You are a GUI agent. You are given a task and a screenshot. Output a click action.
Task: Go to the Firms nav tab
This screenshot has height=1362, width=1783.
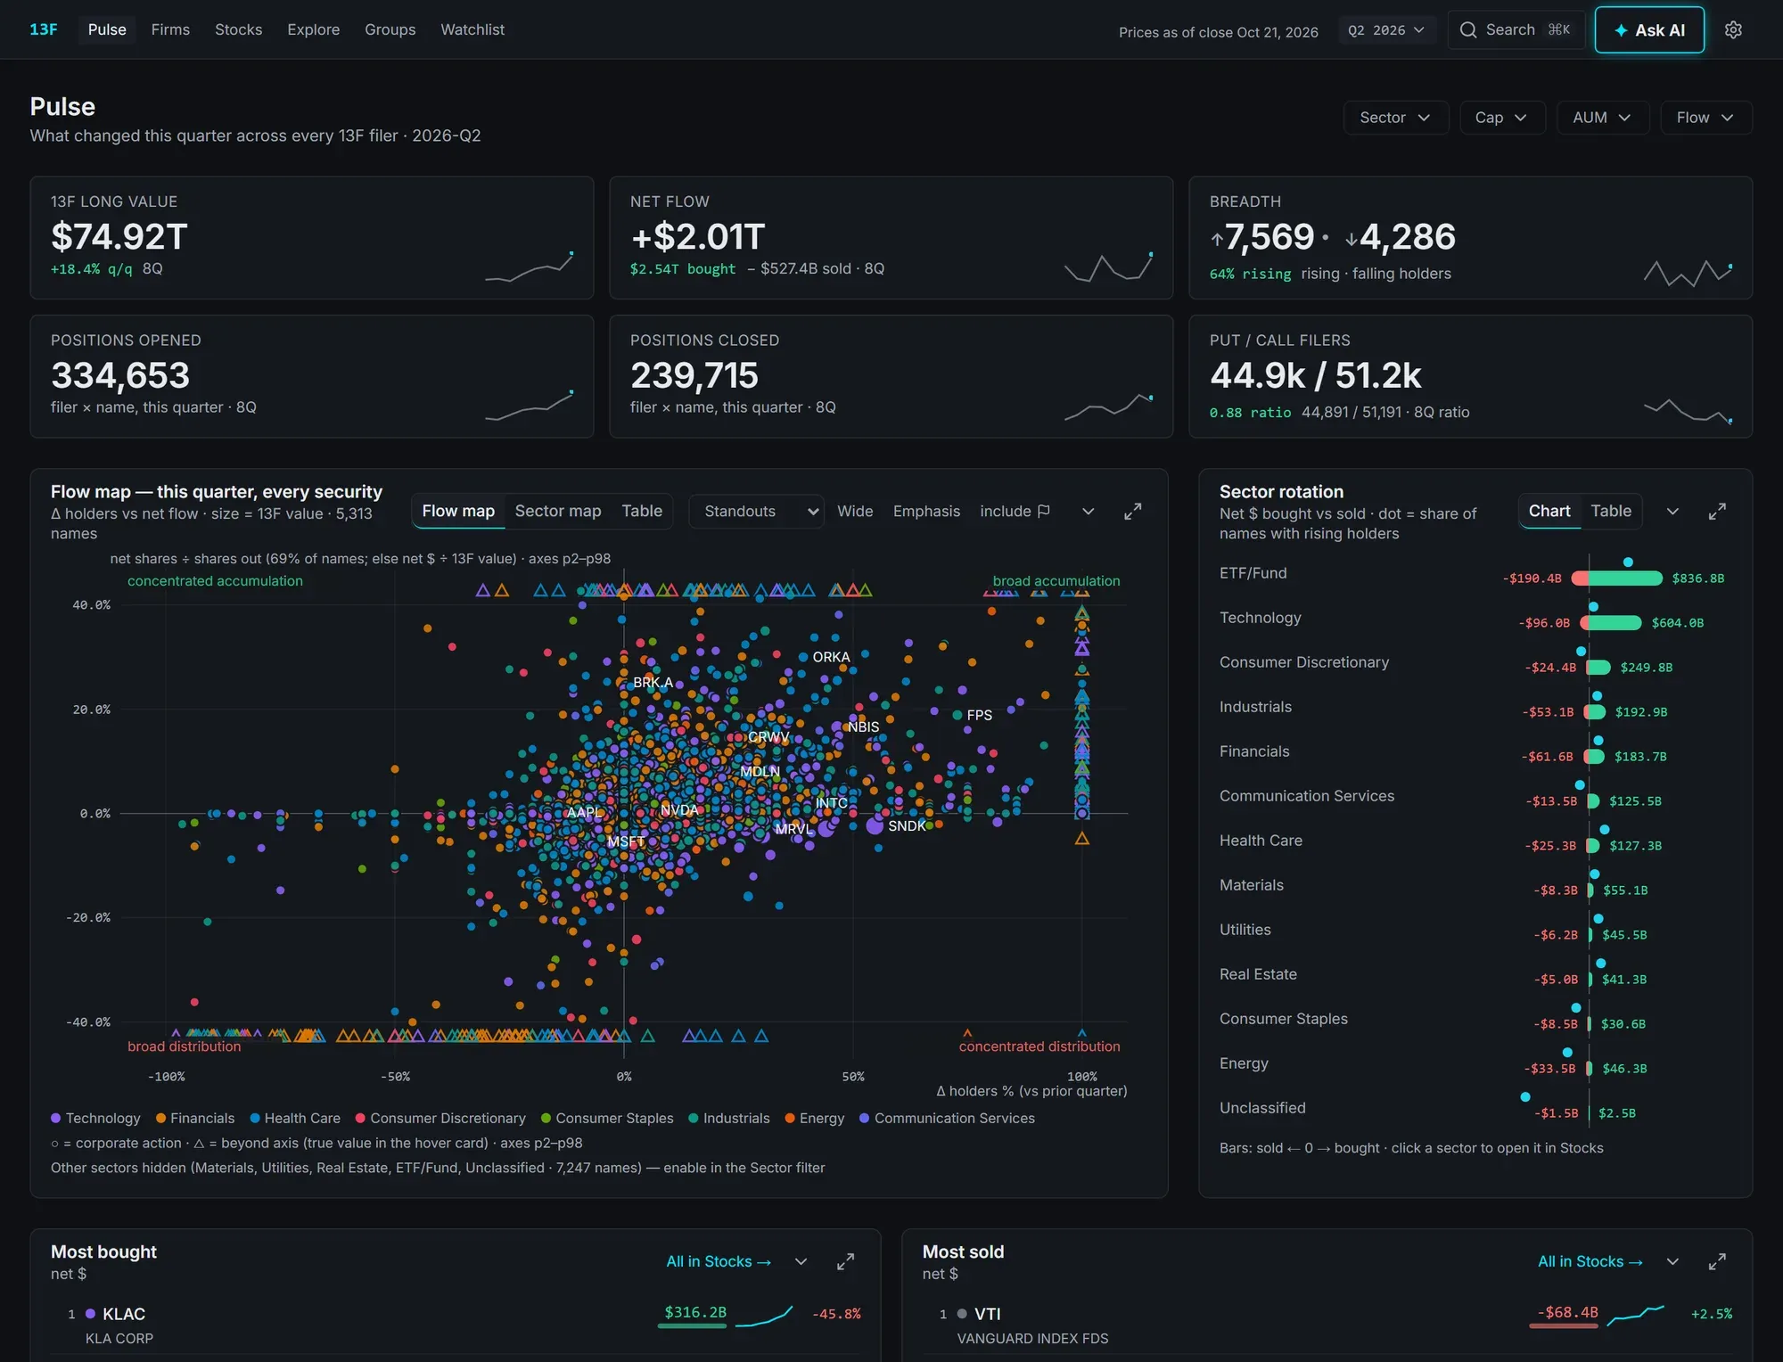pyautogui.click(x=170, y=29)
